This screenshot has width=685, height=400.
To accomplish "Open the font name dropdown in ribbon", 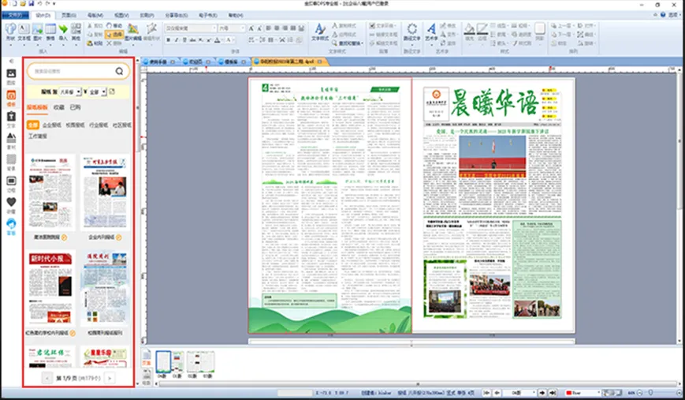I will tap(190, 28).
